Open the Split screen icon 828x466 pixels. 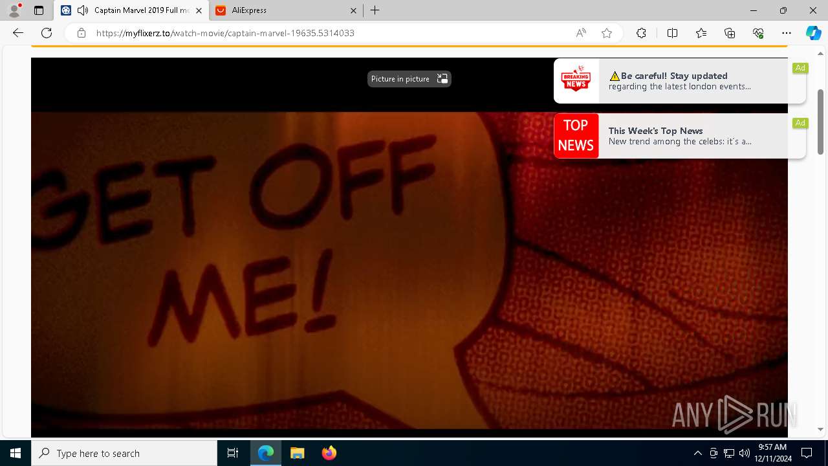672,33
